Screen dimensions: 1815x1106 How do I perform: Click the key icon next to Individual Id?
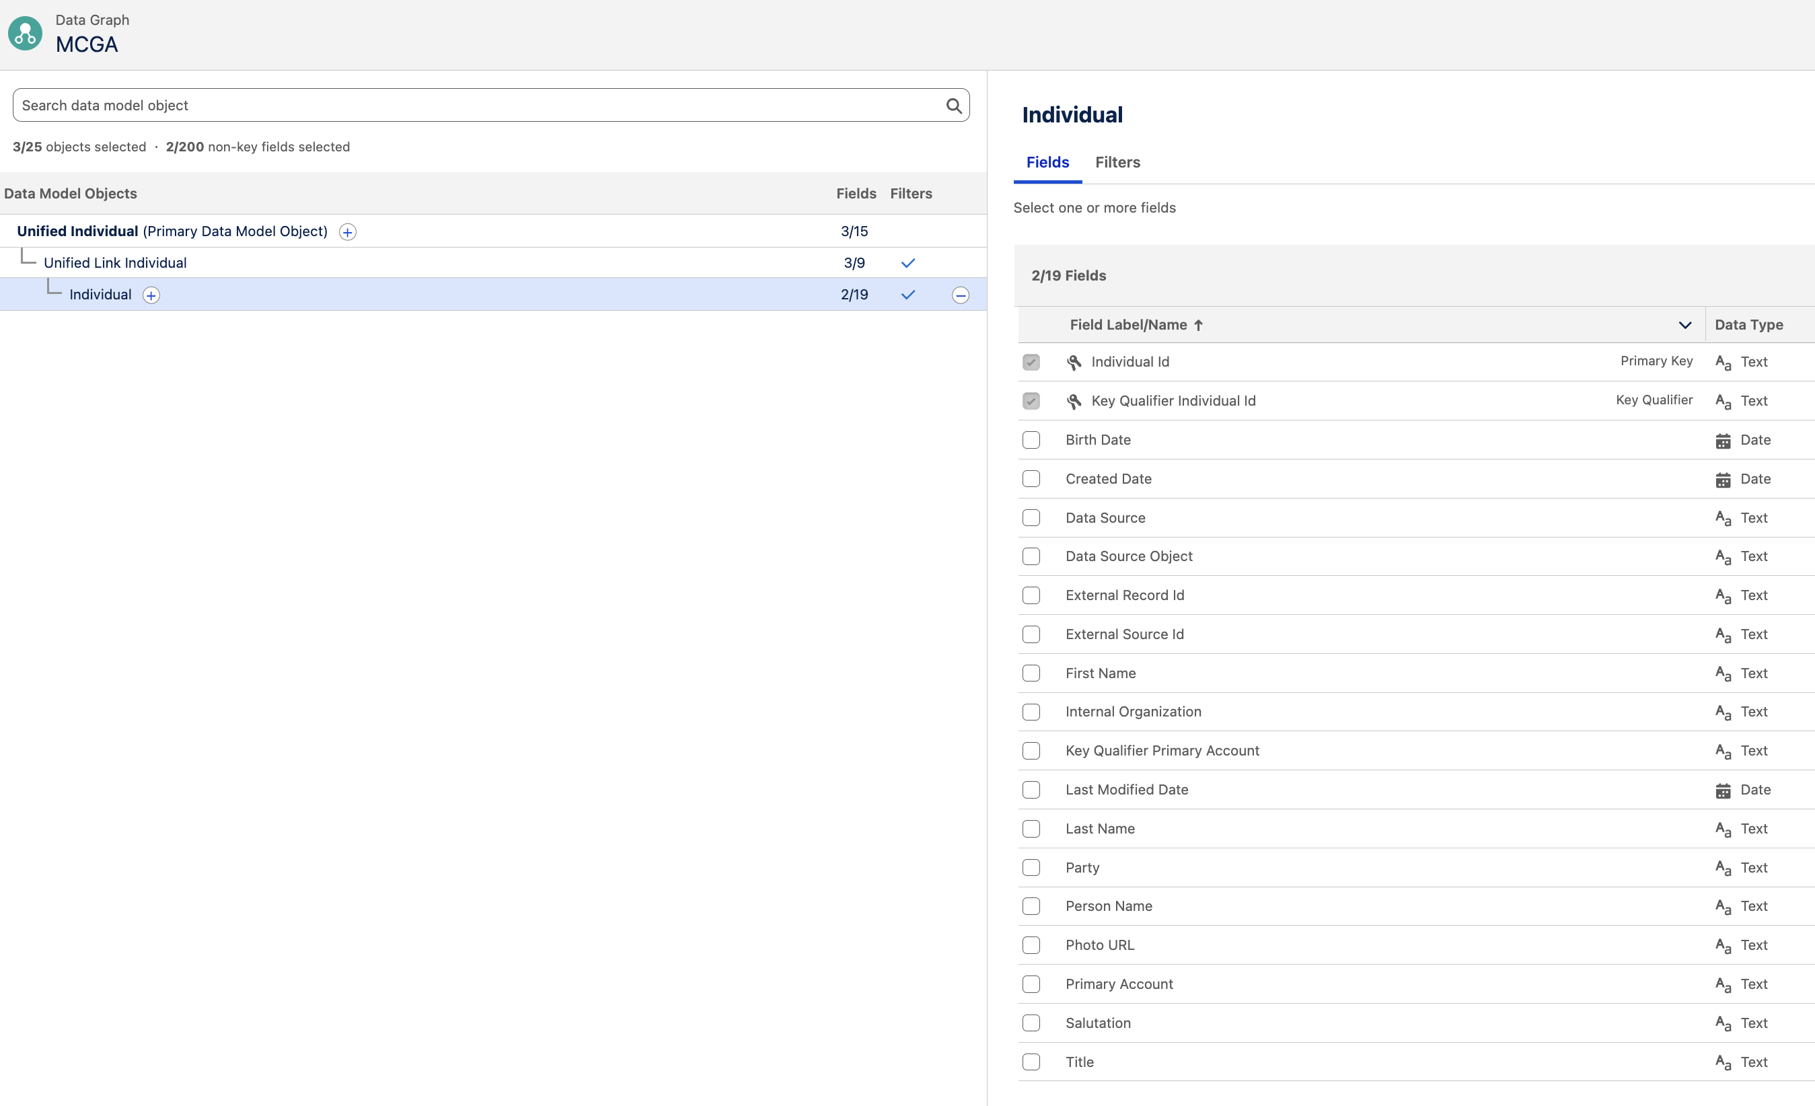[x=1073, y=362]
